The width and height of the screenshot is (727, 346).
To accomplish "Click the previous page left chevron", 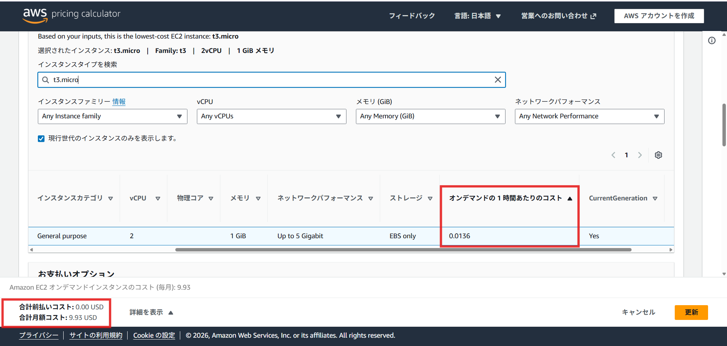I will click(x=613, y=155).
